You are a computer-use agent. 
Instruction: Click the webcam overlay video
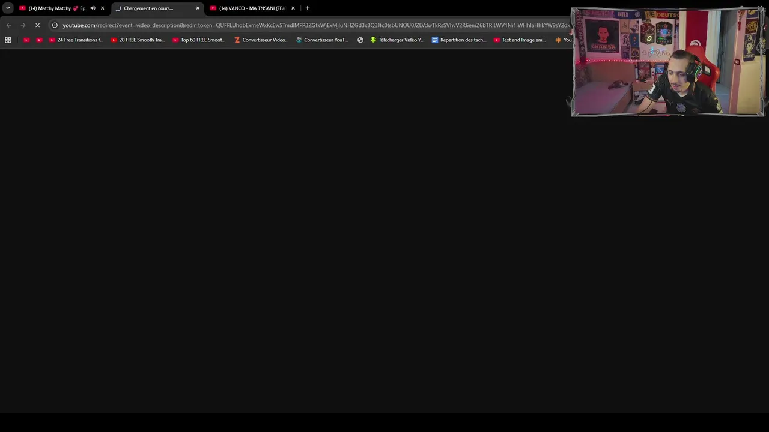pos(667,62)
